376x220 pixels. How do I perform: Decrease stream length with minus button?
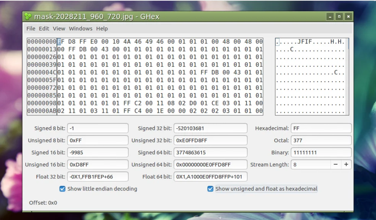click(335, 165)
